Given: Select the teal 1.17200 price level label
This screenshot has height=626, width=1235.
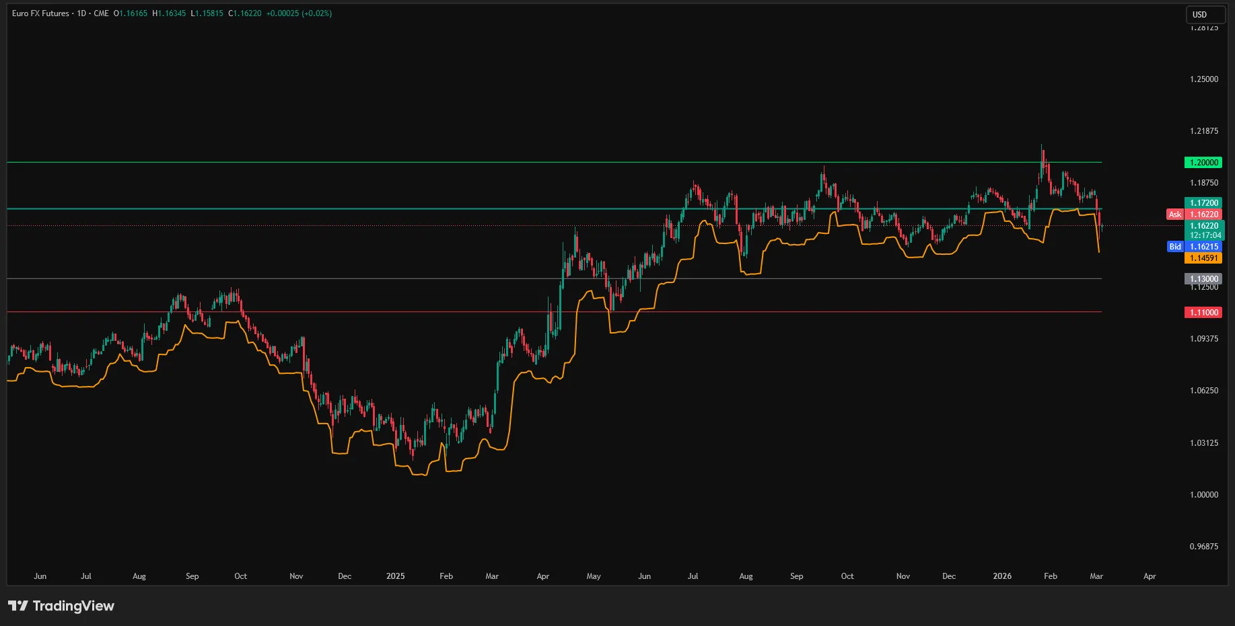Looking at the screenshot, I should (1204, 202).
